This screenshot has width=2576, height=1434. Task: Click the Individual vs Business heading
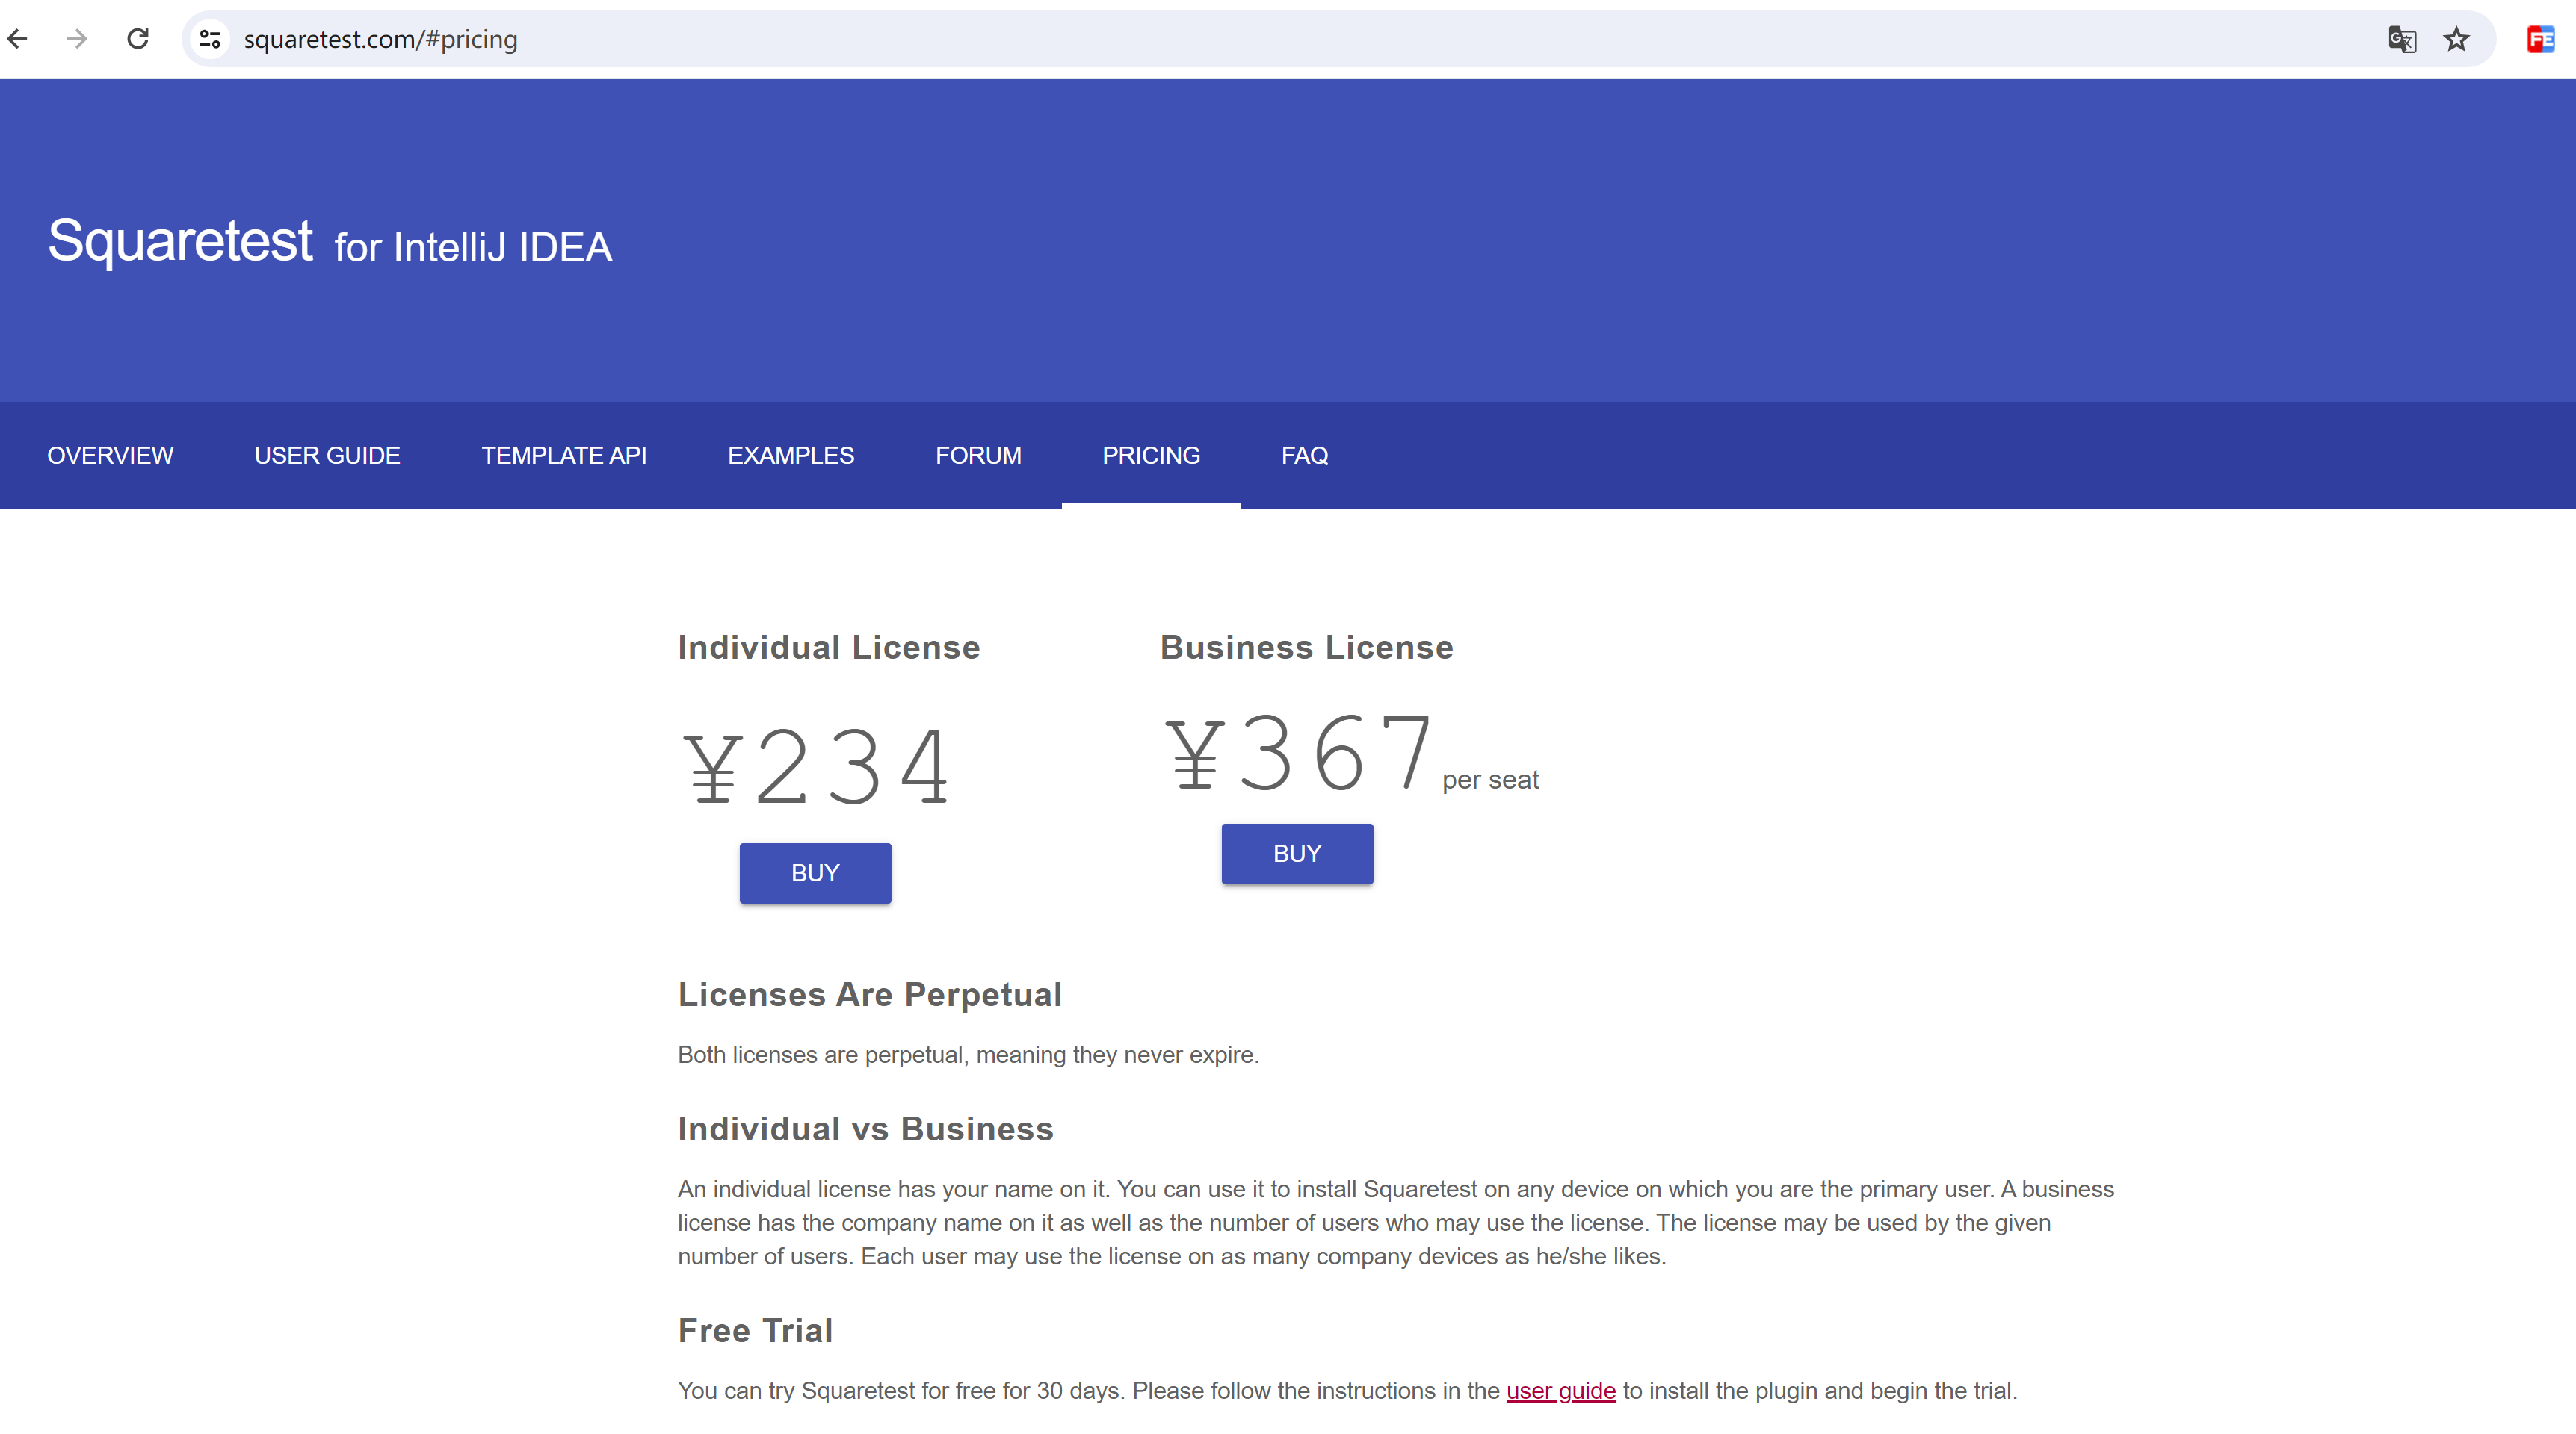[866, 1129]
